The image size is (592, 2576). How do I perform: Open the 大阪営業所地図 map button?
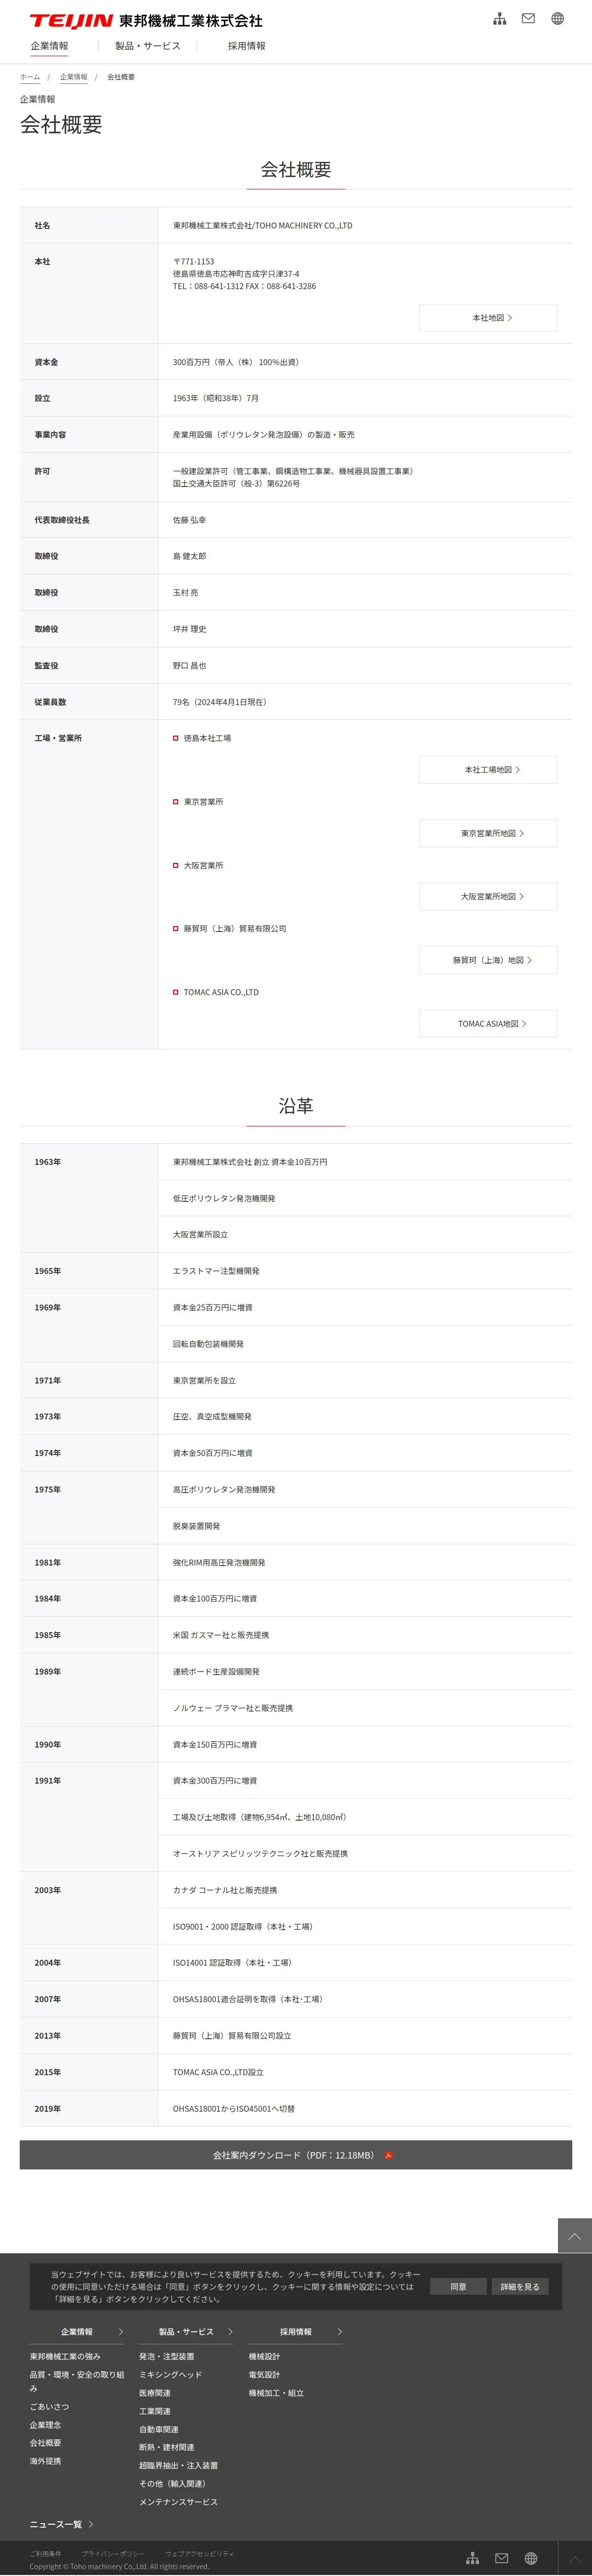pyautogui.click(x=488, y=897)
